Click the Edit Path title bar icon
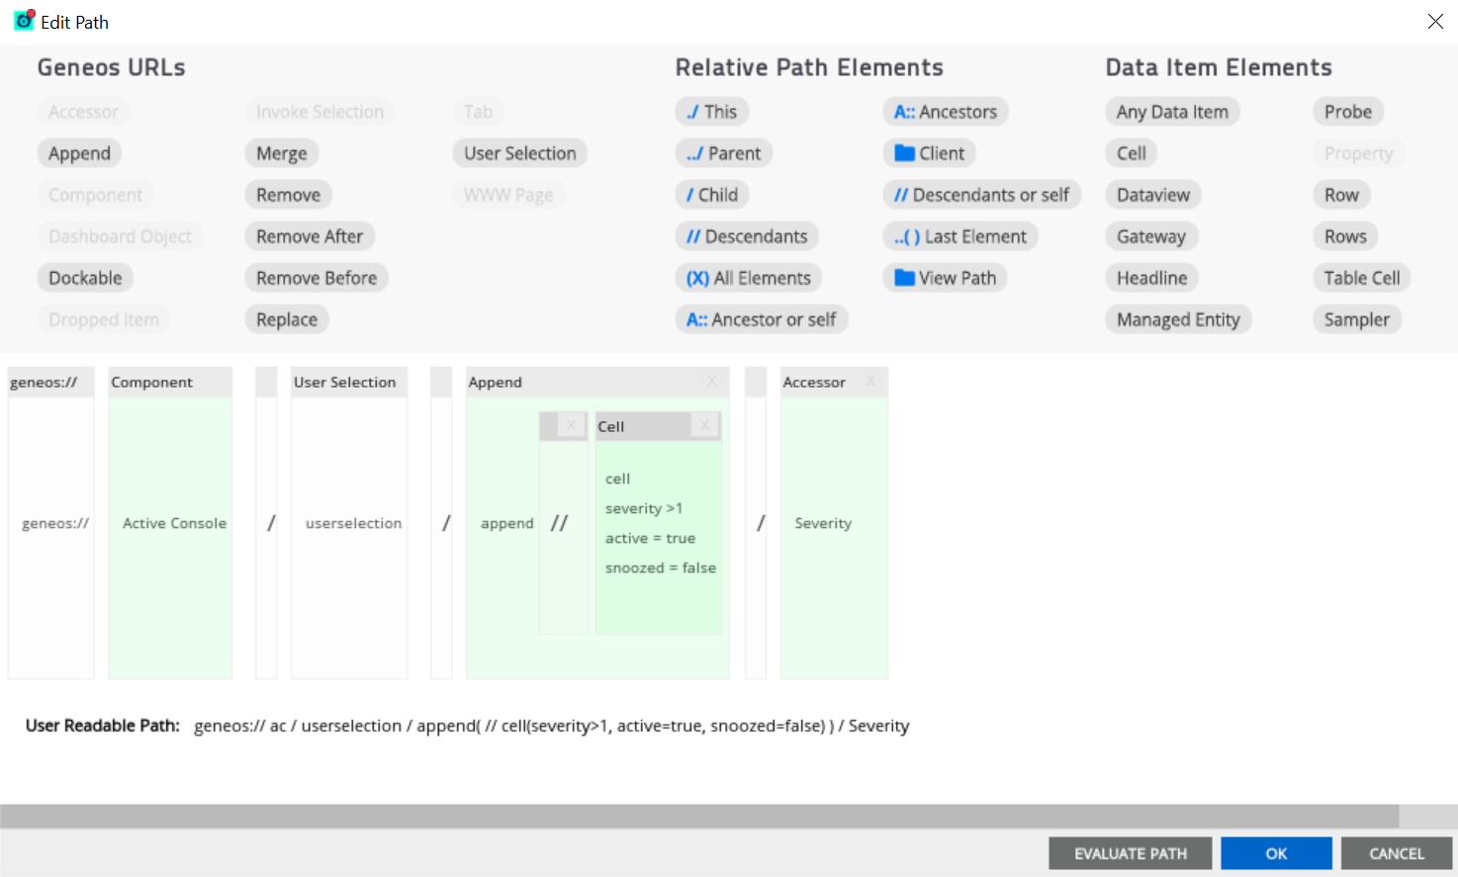Image resolution: width=1458 pixels, height=877 pixels. point(24,20)
